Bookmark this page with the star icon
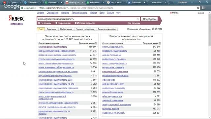 click(x=198, y=8)
